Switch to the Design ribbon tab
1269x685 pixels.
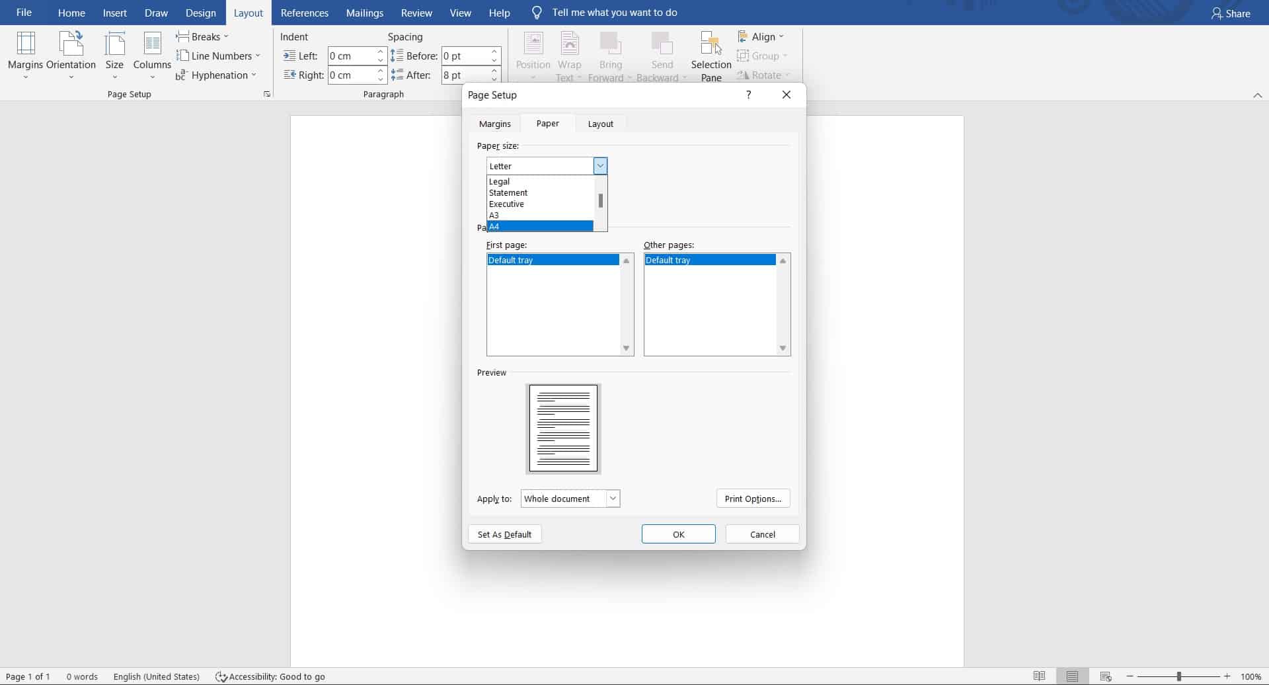(200, 13)
